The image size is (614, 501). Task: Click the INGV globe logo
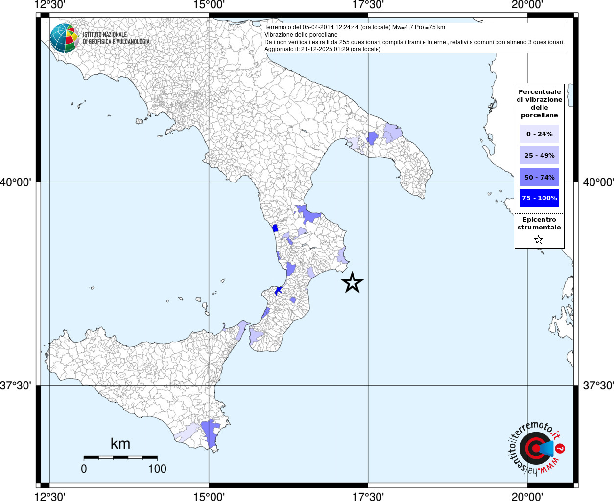click(x=64, y=38)
